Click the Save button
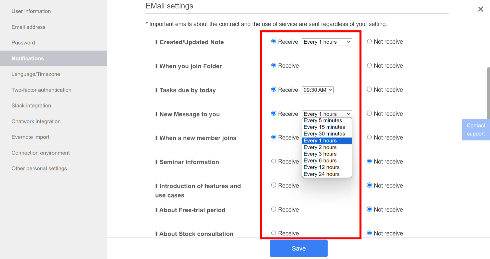This screenshot has height=259, width=490. point(298,248)
